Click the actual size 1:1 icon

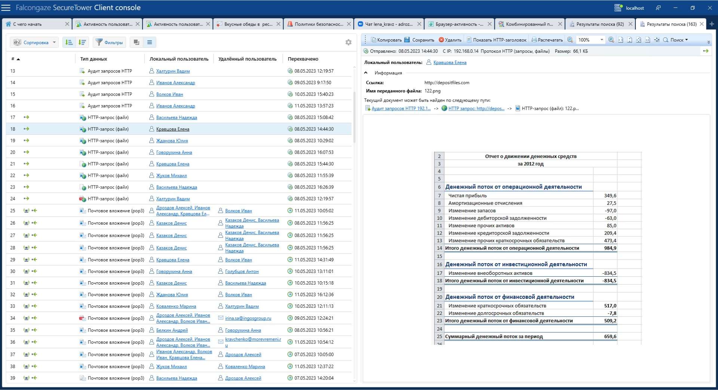pyautogui.click(x=648, y=40)
